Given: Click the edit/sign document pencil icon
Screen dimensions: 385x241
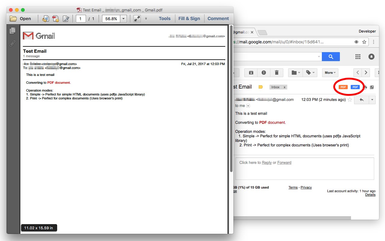Looking at the screenshot, I should pos(66,19).
